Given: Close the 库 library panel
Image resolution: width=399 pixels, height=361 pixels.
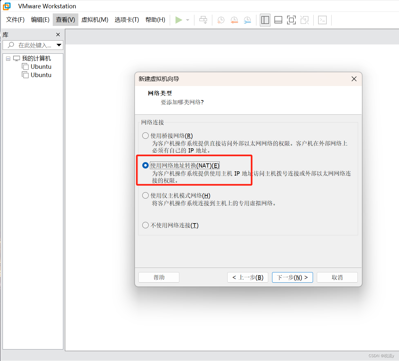Looking at the screenshot, I should pyautogui.click(x=58, y=35).
